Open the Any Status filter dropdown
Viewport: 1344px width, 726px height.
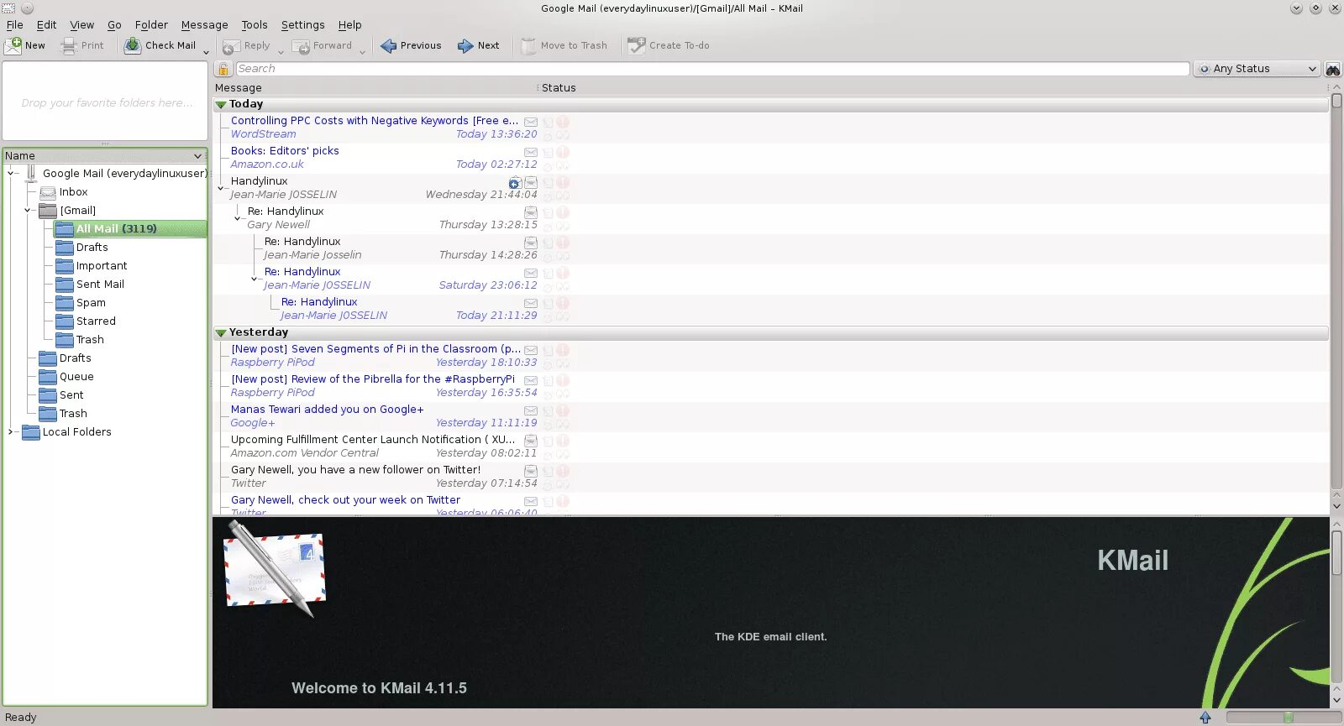[1257, 69]
